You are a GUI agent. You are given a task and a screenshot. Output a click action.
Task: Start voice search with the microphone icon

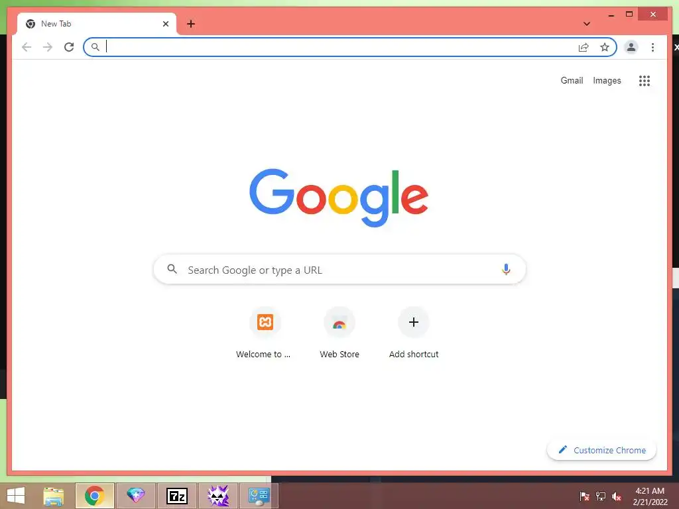pyautogui.click(x=506, y=269)
